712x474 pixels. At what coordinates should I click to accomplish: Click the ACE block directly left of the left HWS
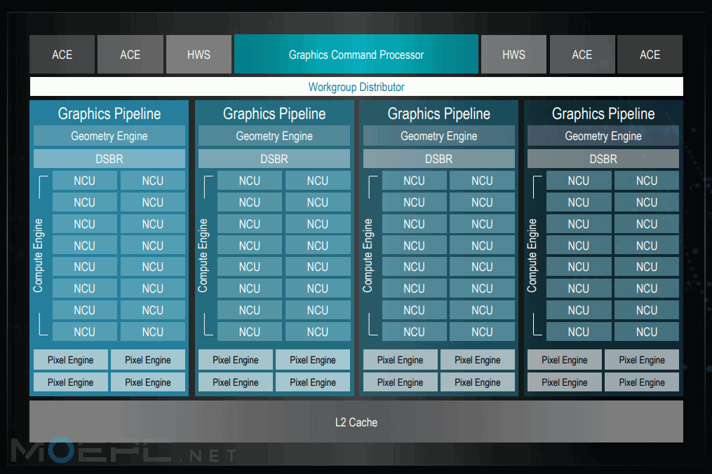coord(130,55)
